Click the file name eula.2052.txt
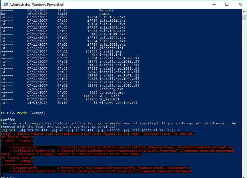This screenshot has height=178, width=247. pos(113,41)
